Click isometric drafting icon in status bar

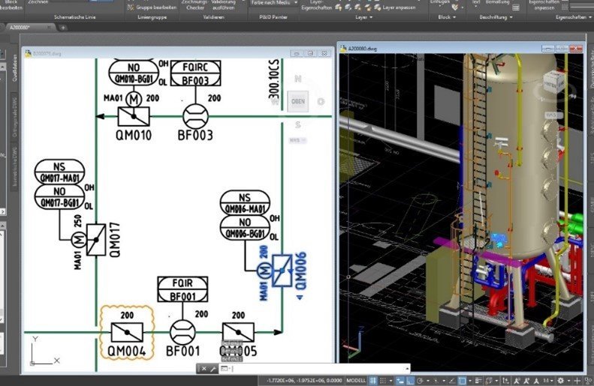436,380
